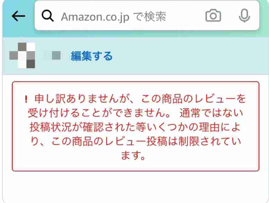
Task: Click the 編集する link
Action: pyautogui.click(x=92, y=56)
